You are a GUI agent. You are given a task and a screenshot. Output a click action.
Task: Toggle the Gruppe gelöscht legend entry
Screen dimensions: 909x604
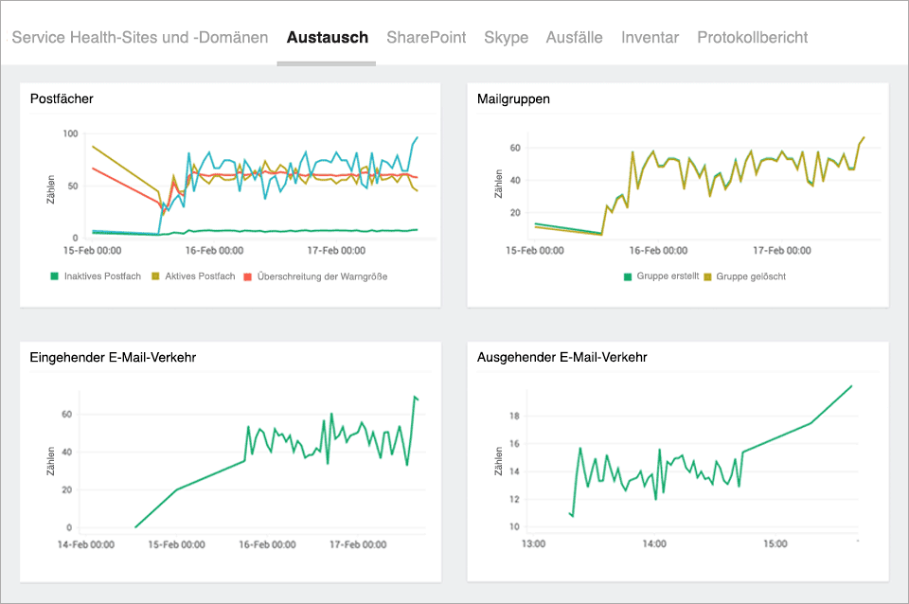(x=749, y=276)
